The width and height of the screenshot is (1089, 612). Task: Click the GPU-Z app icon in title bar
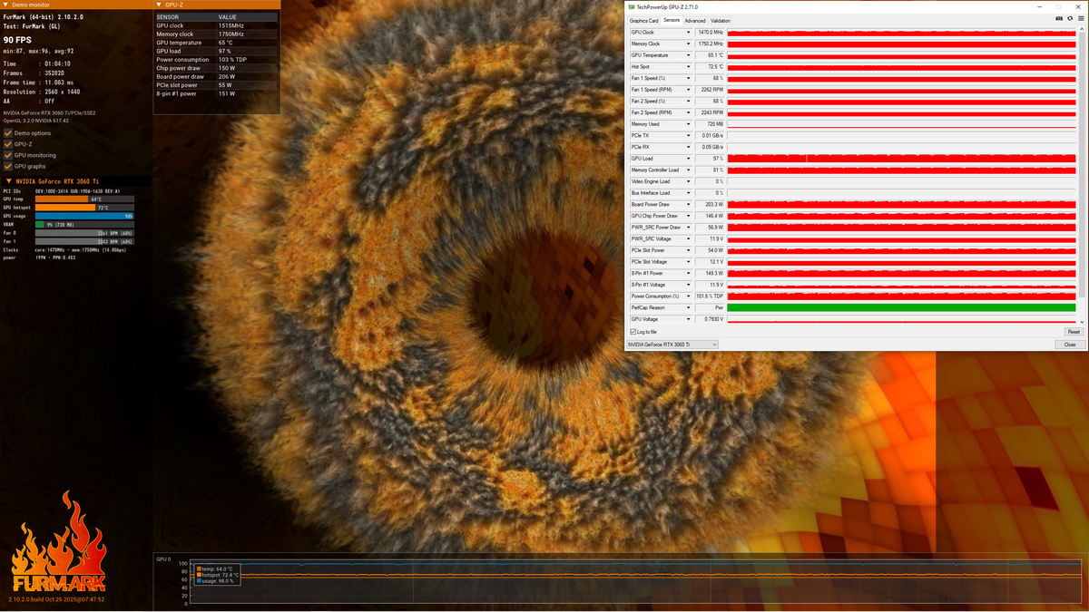pyautogui.click(x=631, y=6)
